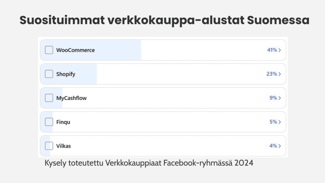
Task: Tick the Shopify checkbox
Action: tap(49, 74)
